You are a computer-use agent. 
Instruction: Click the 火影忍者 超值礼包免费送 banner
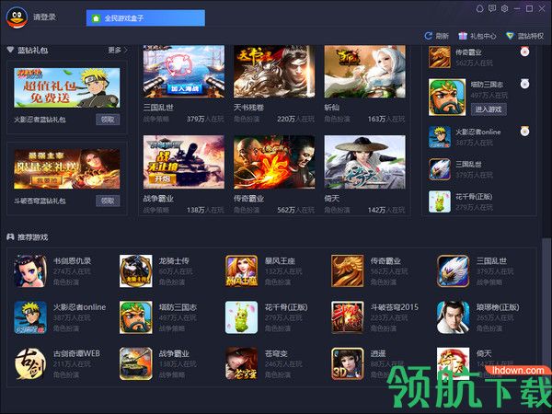coord(67,87)
